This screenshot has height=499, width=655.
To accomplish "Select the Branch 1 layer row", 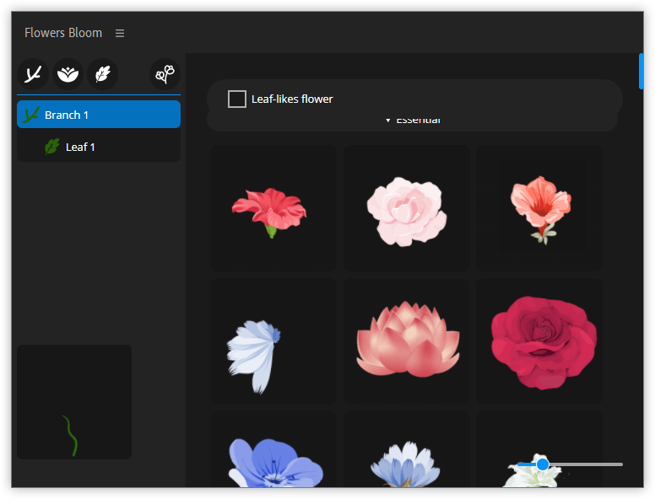I will (99, 115).
